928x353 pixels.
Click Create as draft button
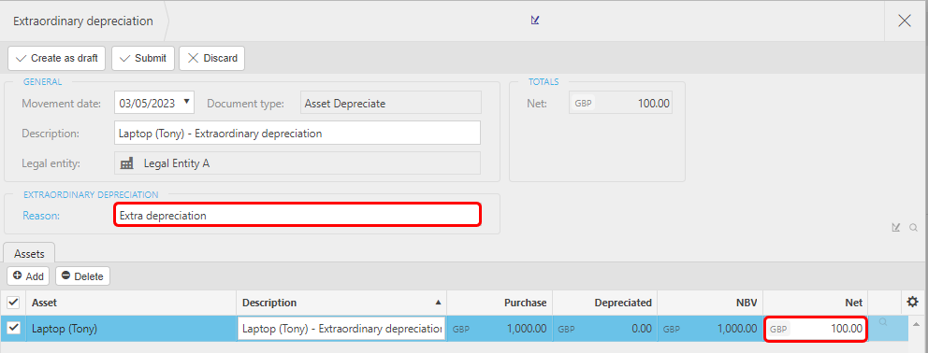[57, 58]
